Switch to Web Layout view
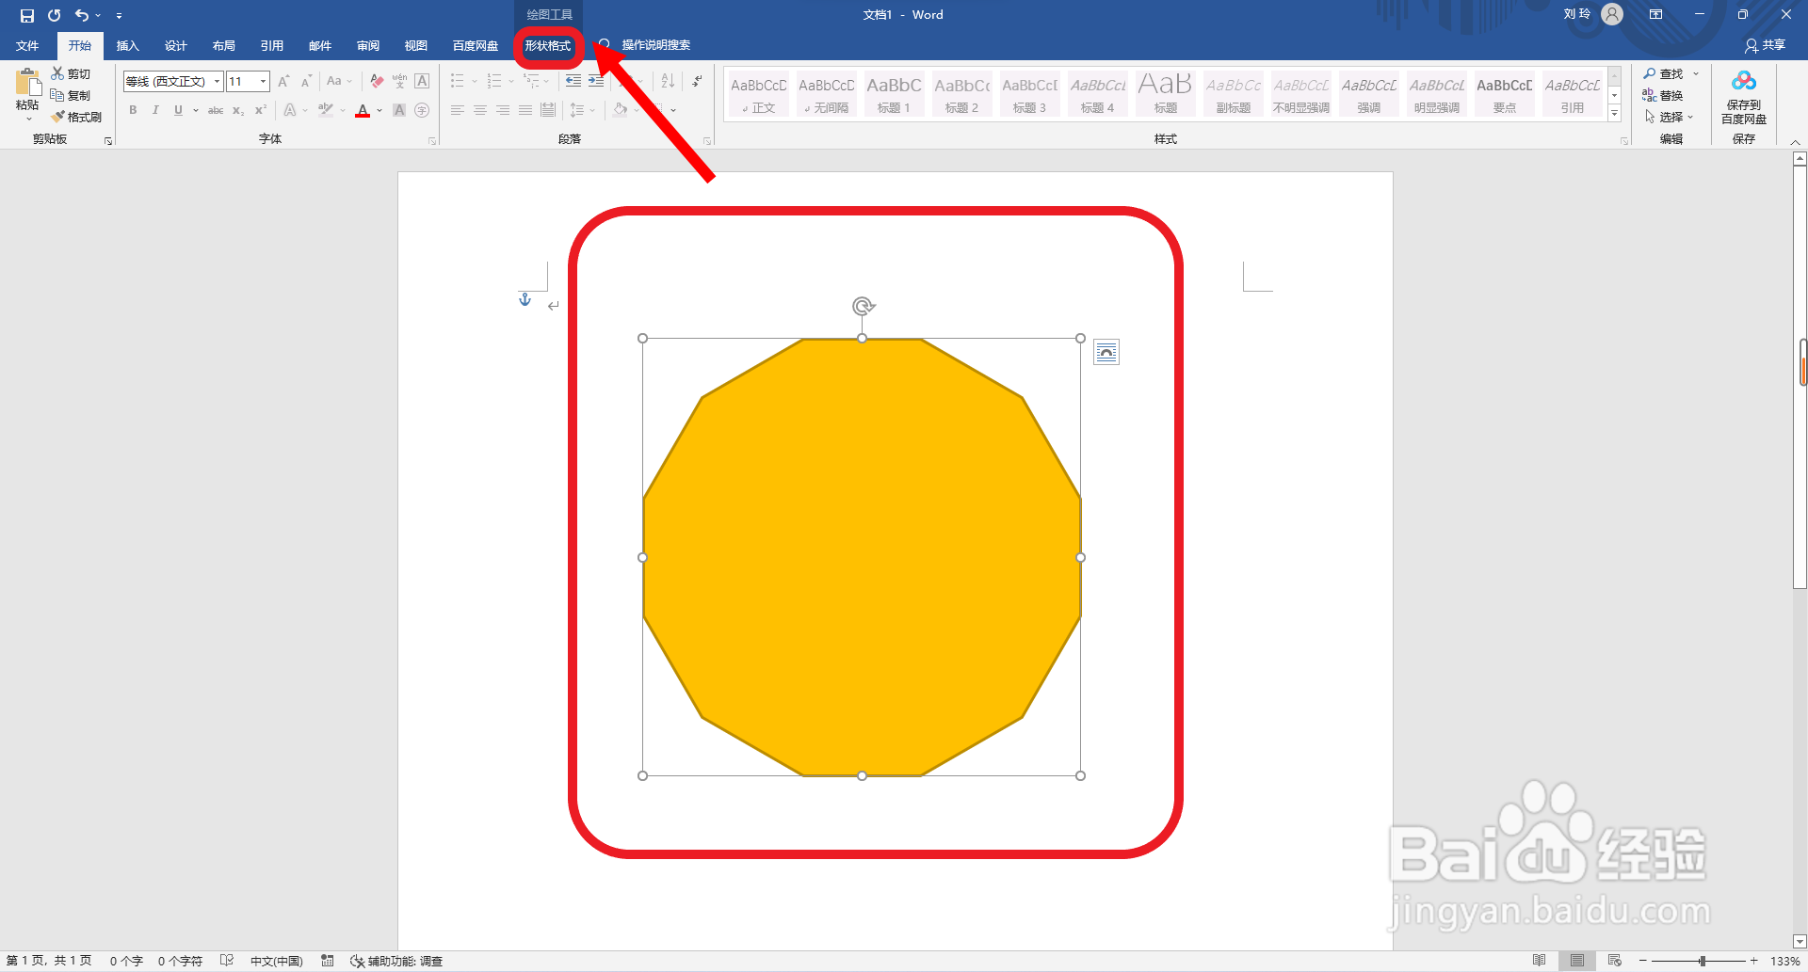The image size is (1808, 972). [1615, 961]
